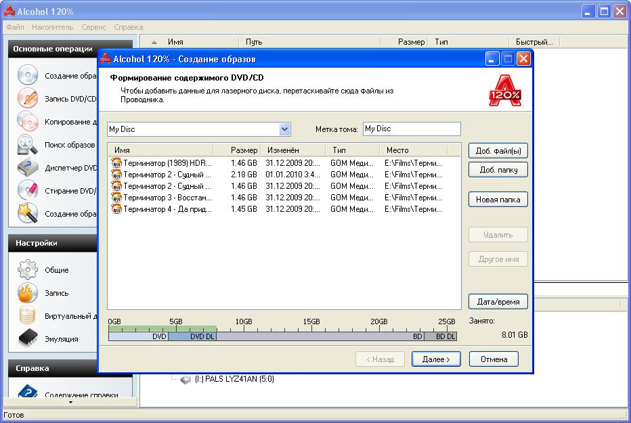The height and width of the screenshot is (423, 631).
Task: Click the BD segment of capacity bar
Action: point(320,336)
